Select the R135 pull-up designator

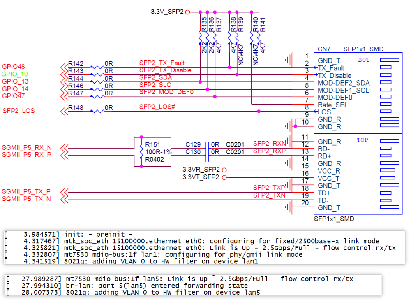204,24
